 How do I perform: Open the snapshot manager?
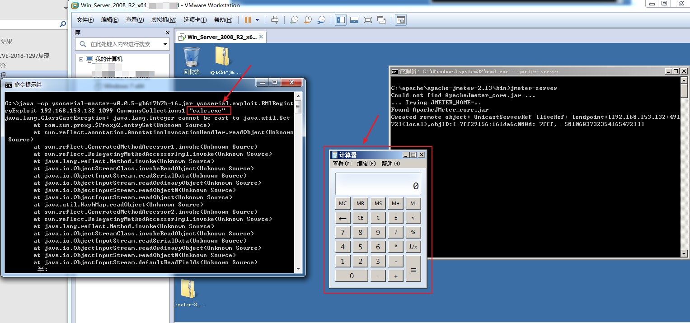(x=321, y=20)
